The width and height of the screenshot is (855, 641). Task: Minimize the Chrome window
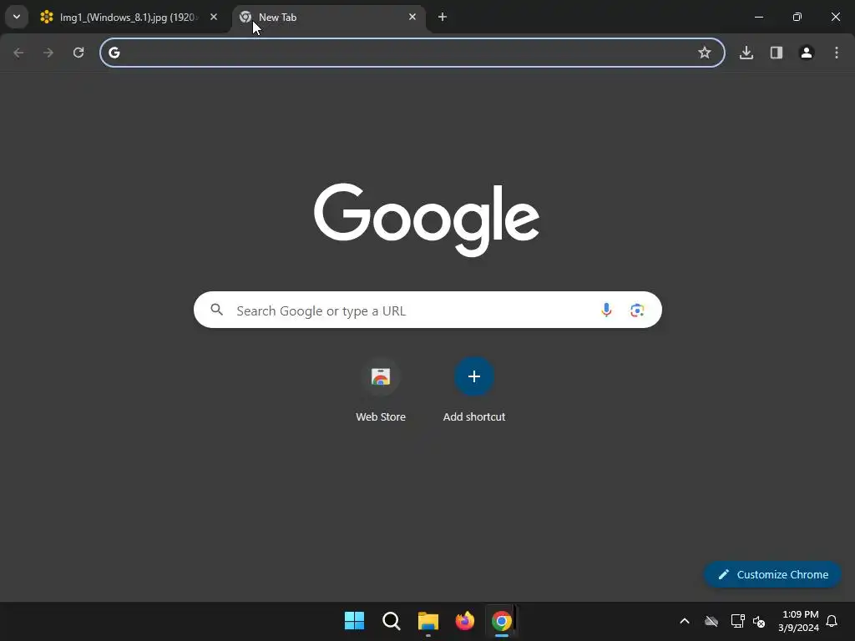(x=758, y=17)
